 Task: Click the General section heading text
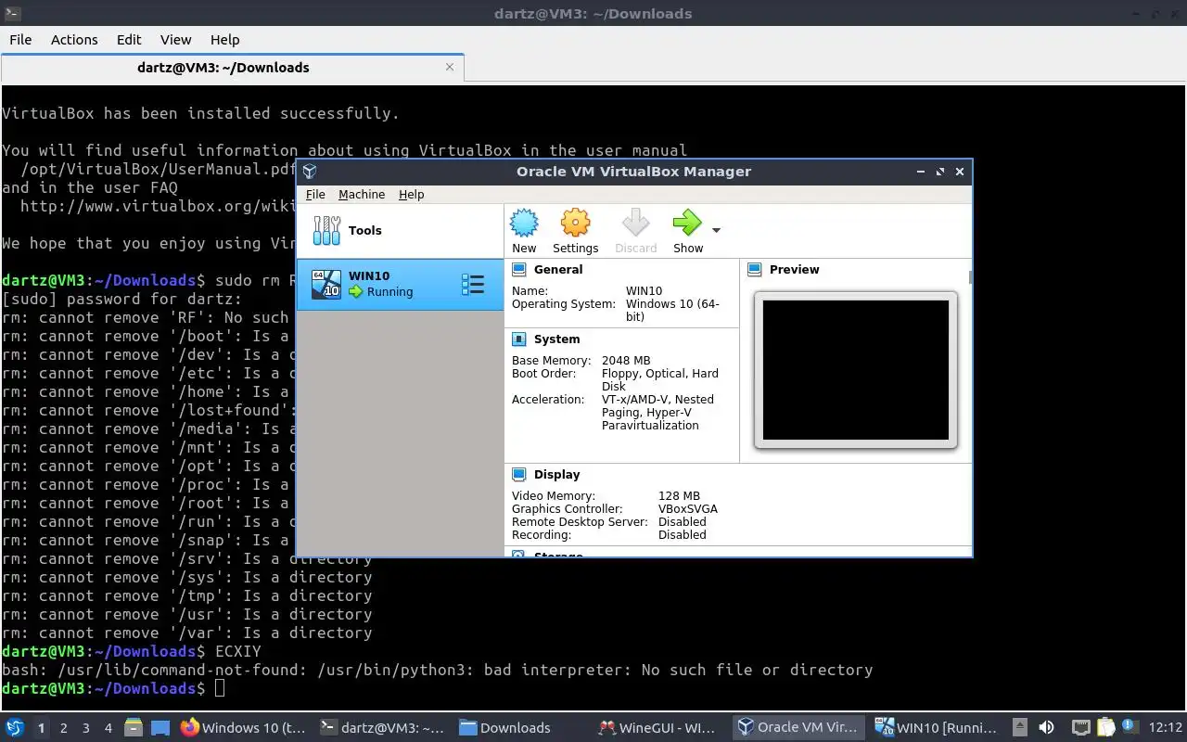click(558, 270)
